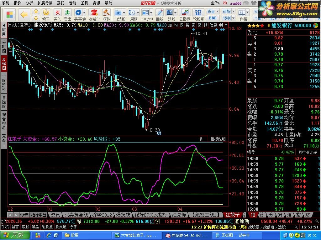Open Internet Explorer from the quick launch
This screenshot has height=240, width=321.
point(49,235)
